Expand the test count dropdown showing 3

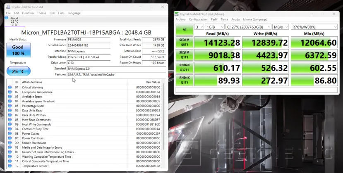click(x=199, y=27)
